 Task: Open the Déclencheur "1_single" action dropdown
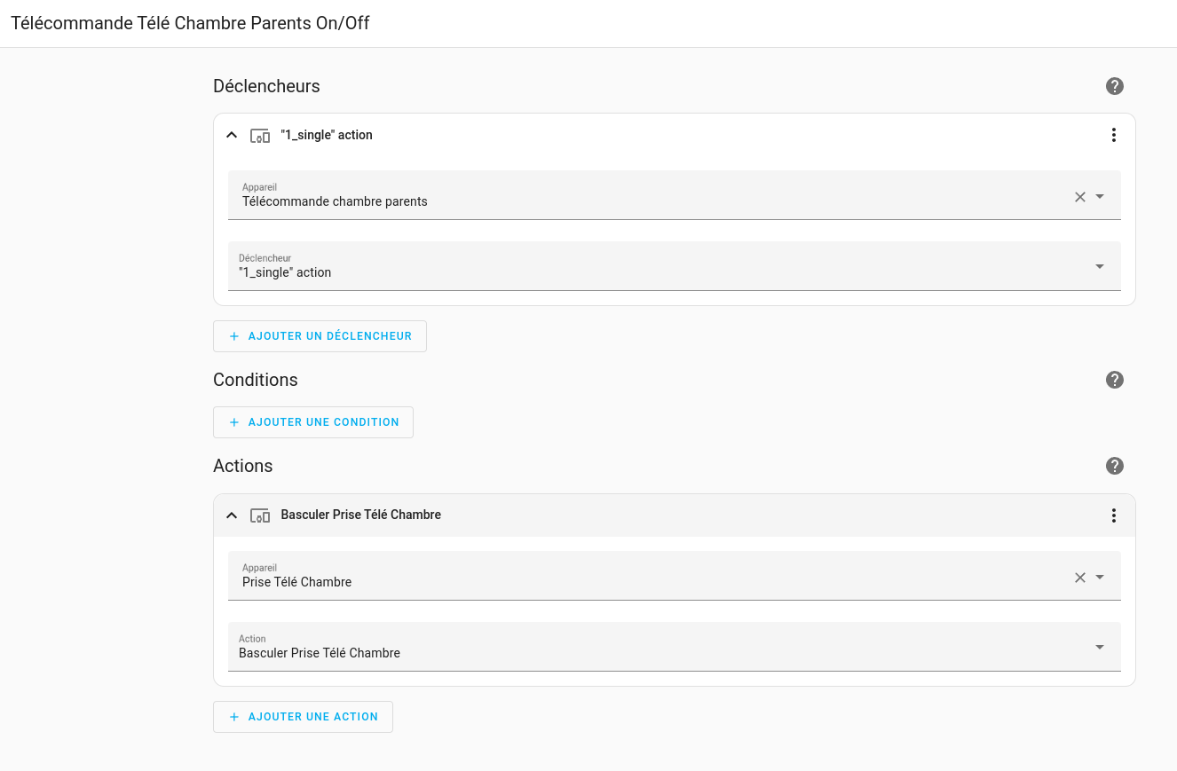pos(675,265)
